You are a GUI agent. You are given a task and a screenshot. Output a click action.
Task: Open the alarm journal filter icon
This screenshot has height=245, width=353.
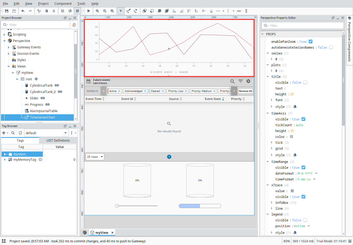pos(241,81)
